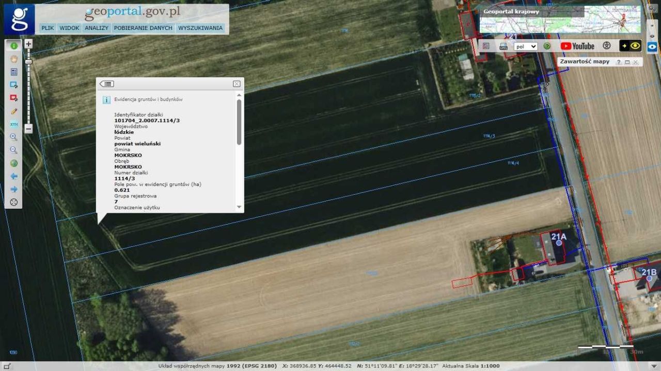Click the geoportal g logo

(x=20, y=20)
